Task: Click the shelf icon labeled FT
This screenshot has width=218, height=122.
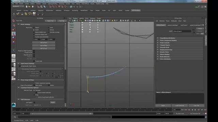Action: point(38,14)
